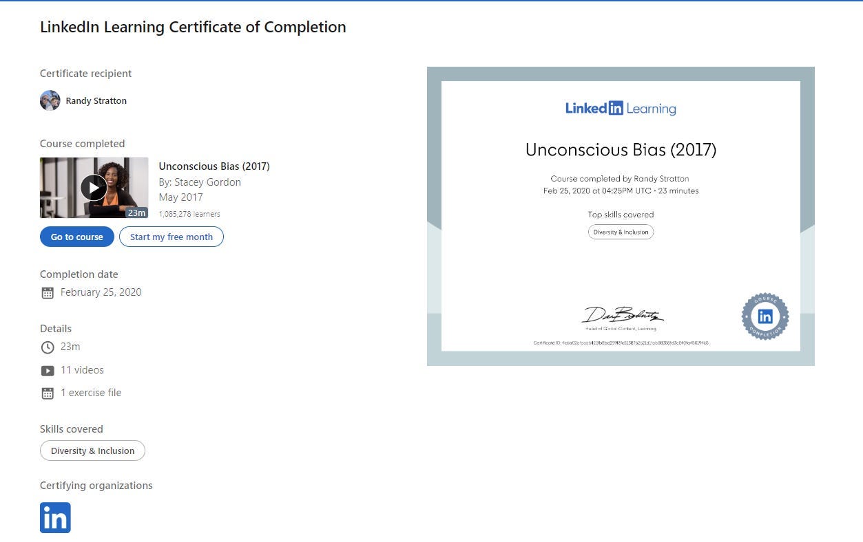
Task: Click the certificate title 'Unconscious Bias (2017)'
Action: tap(621, 150)
